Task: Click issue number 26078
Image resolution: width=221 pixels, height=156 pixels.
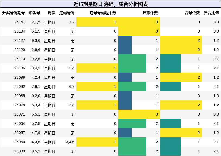Action: [20, 105]
